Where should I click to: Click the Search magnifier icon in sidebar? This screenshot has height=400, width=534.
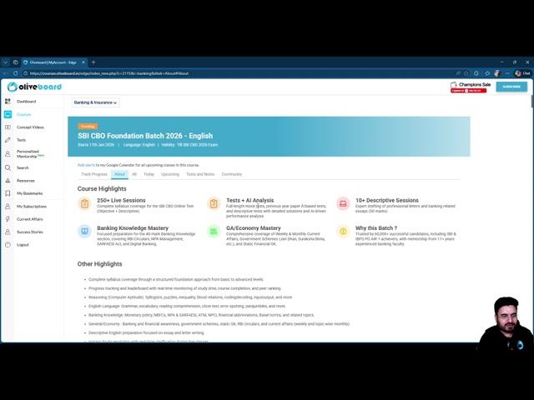pyautogui.click(x=8, y=167)
